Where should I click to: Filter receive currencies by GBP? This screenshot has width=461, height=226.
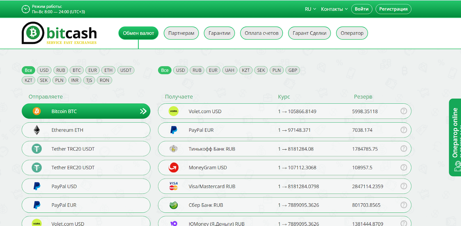tap(293, 70)
